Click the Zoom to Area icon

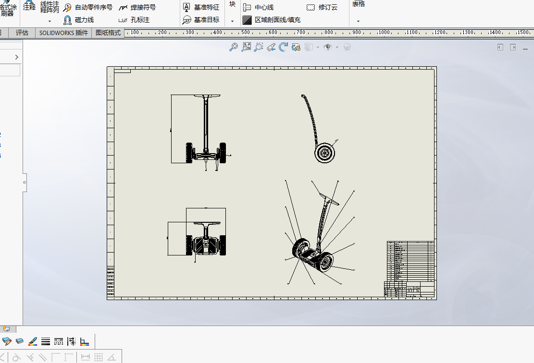click(x=246, y=47)
